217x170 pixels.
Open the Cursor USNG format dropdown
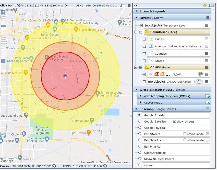[x=105, y=166]
